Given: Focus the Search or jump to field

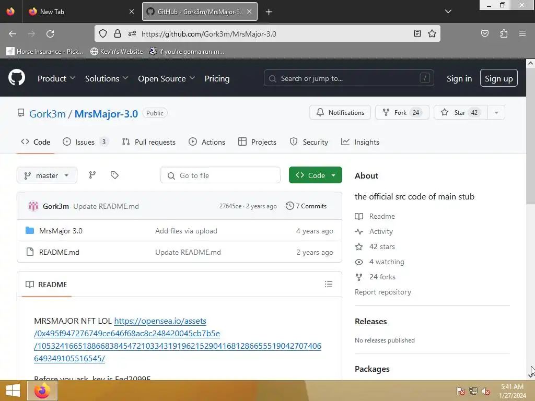Looking at the screenshot, I should (x=348, y=78).
